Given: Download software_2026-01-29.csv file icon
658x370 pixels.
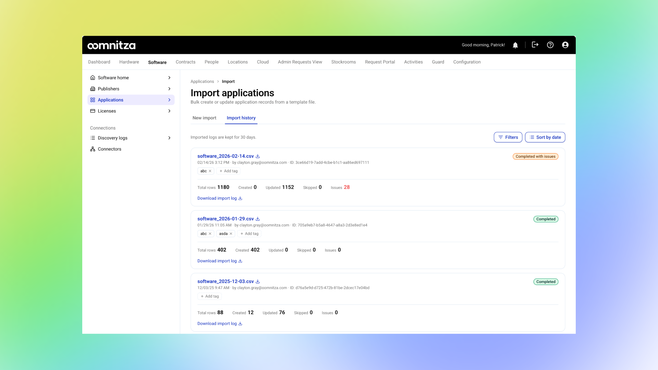Looking at the screenshot, I should (x=258, y=219).
